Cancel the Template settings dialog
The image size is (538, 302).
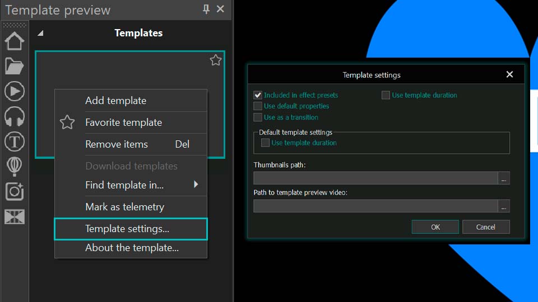pos(486,227)
